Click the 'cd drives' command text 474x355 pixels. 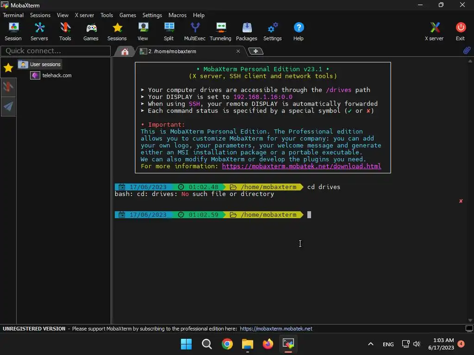[324, 187]
